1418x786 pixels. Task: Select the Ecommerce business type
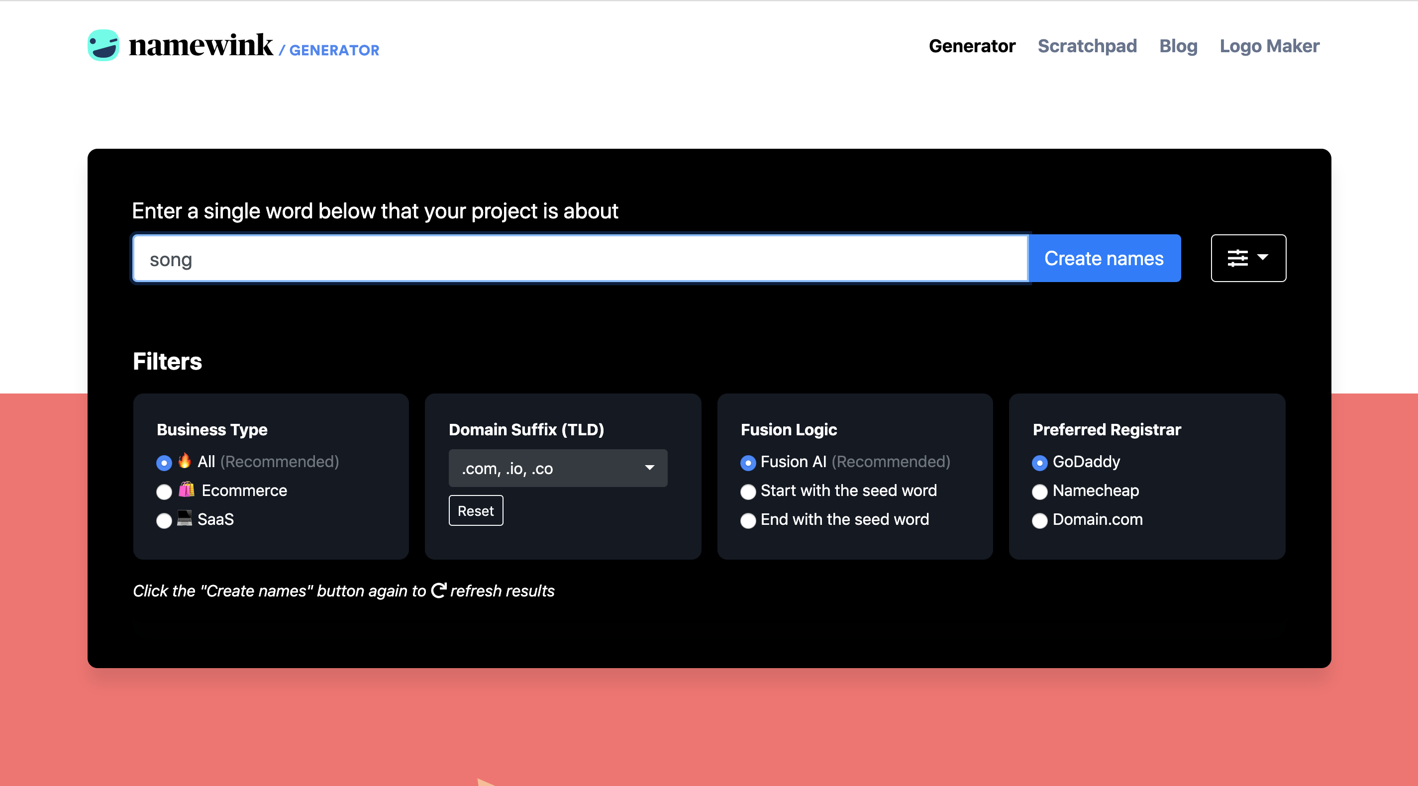(x=164, y=491)
